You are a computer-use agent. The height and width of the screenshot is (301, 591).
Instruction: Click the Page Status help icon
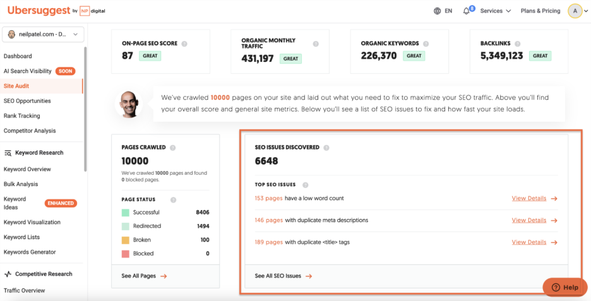173,200
